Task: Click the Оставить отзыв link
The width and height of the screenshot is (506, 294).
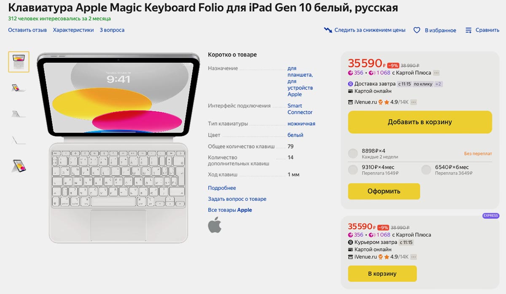Action: 27,30
